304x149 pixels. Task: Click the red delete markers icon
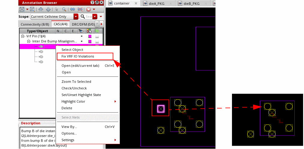coord(89,9)
